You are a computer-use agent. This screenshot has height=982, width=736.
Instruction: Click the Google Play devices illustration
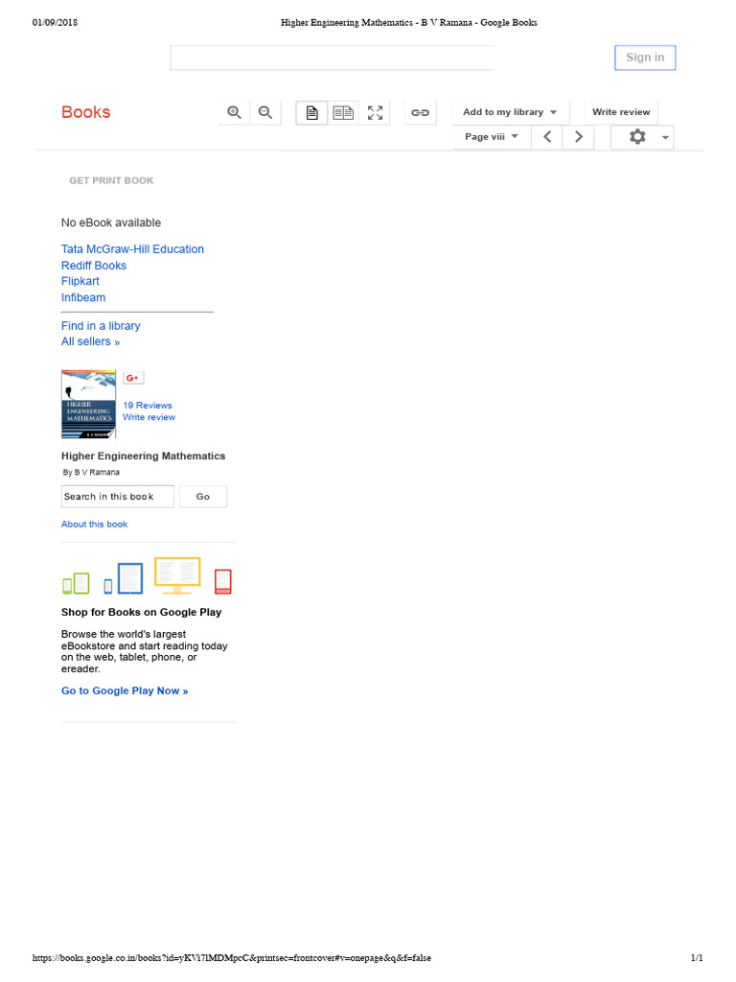tap(147, 575)
